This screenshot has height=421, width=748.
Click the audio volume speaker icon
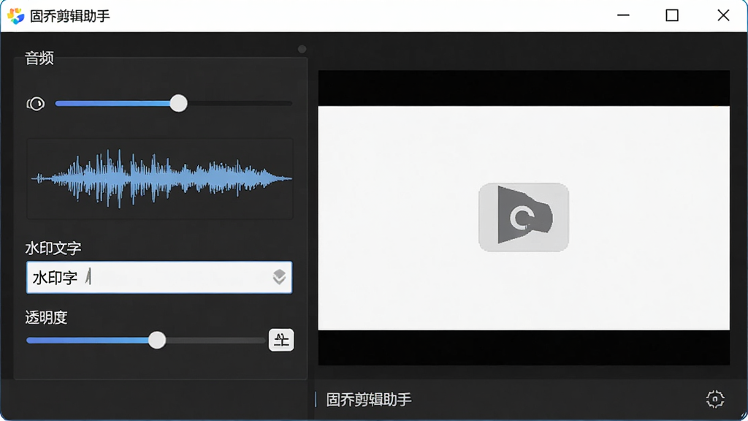[36, 104]
